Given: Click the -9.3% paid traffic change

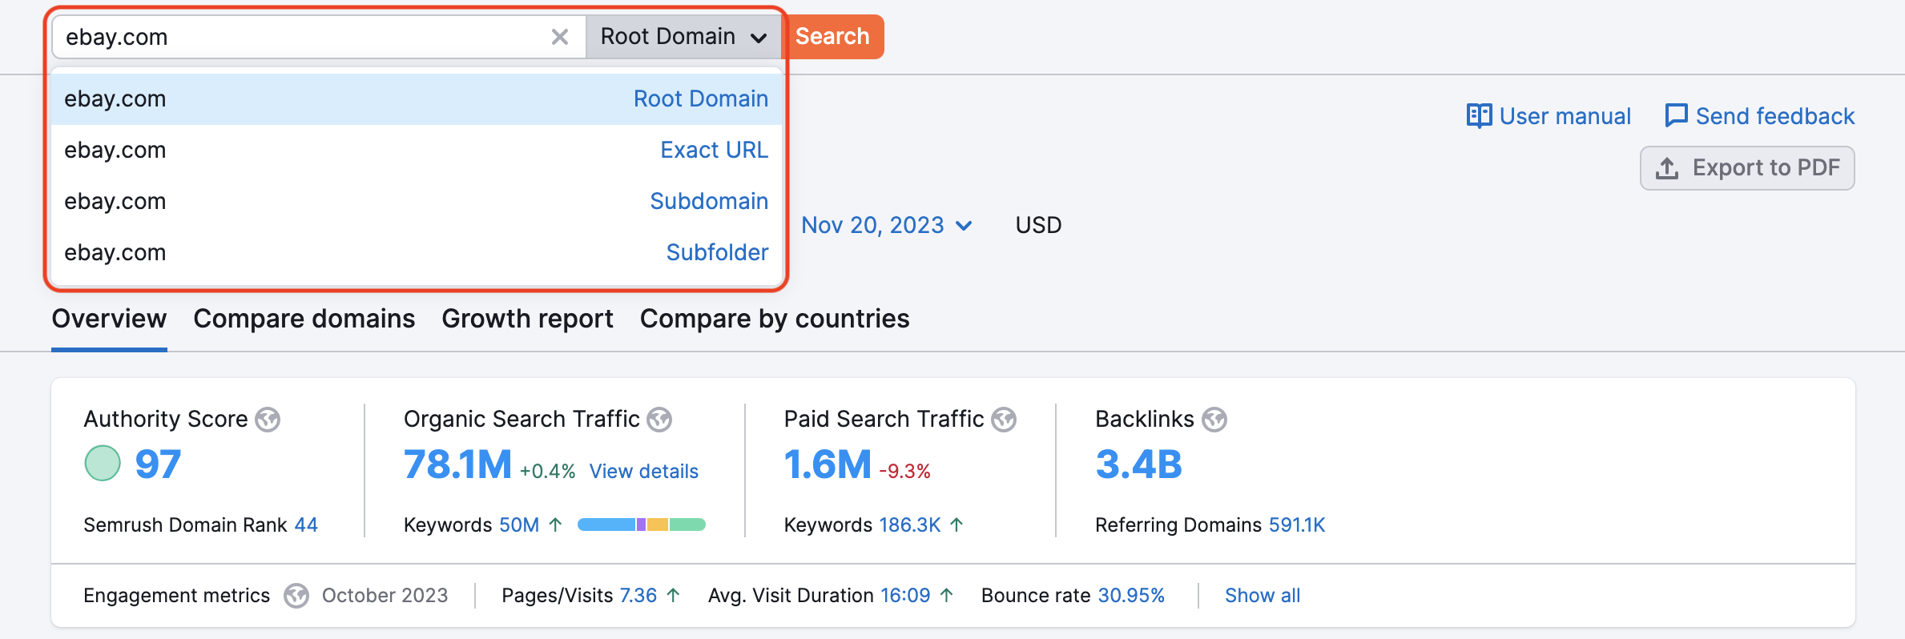Looking at the screenshot, I should (905, 471).
